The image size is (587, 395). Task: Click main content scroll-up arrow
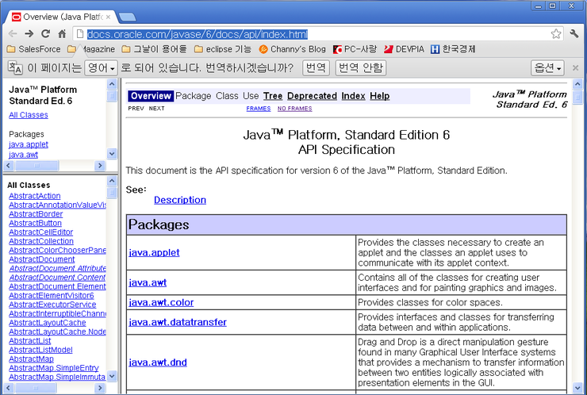tap(577, 84)
